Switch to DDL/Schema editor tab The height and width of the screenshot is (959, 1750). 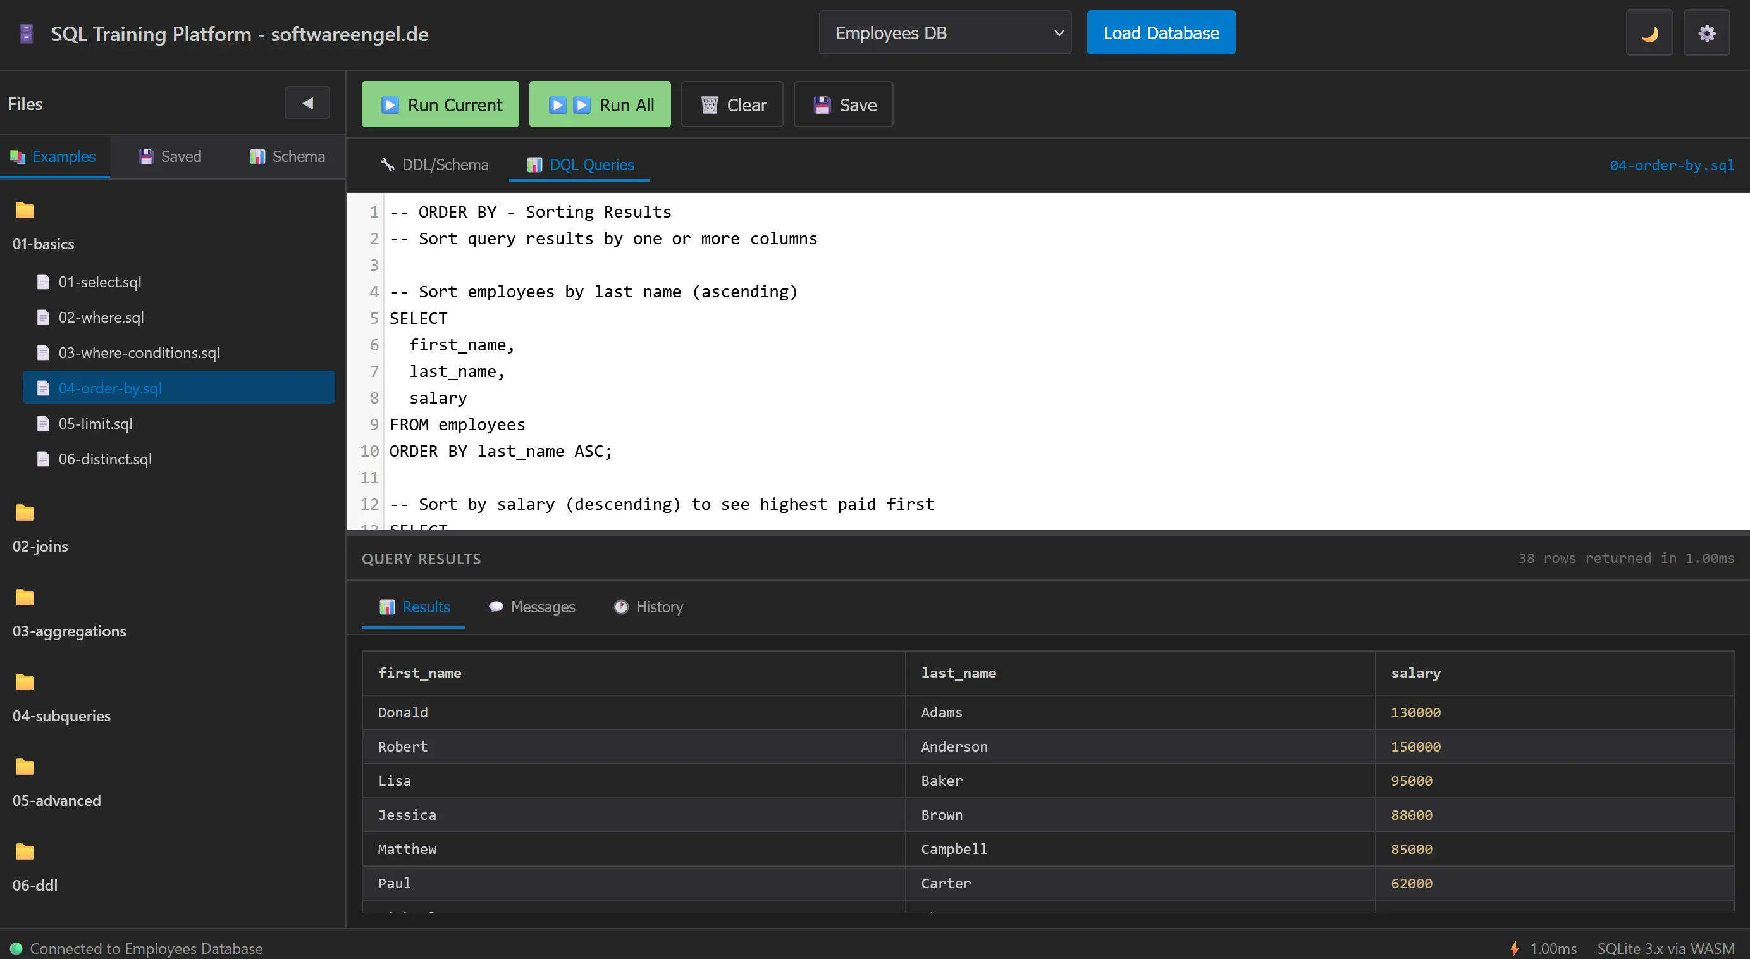click(x=433, y=164)
